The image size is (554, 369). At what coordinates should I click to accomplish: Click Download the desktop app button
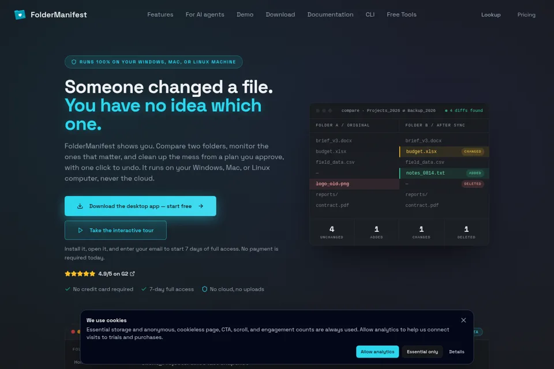pyautogui.click(x=140, y=206)
